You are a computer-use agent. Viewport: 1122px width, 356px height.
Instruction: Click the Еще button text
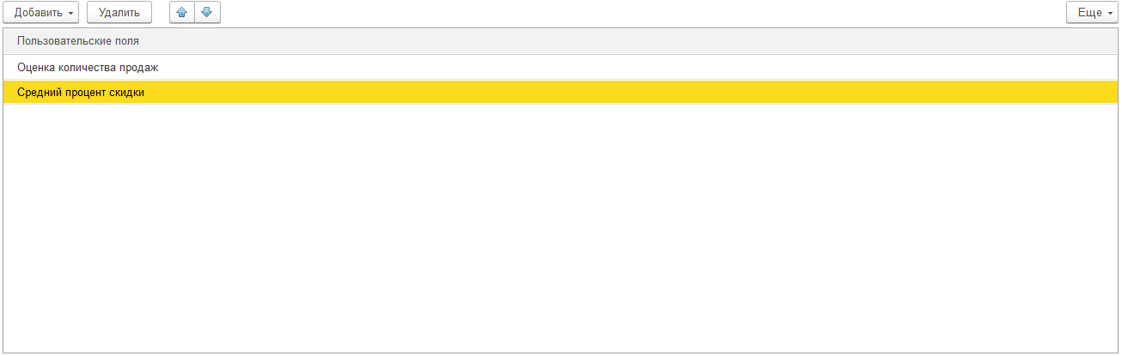1089,13
